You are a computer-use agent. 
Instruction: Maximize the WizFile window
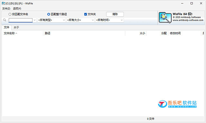click(x=192, y=4)
